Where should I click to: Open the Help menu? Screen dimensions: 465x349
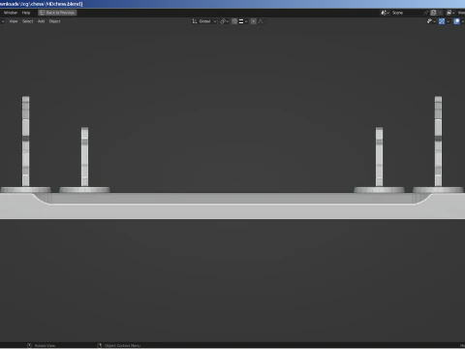tap(26, 13)
